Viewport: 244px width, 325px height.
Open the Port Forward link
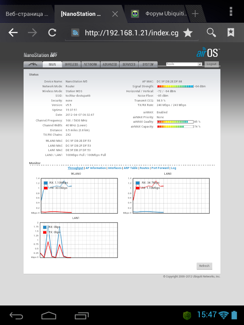pyautogui.click(x=160, y=168)
